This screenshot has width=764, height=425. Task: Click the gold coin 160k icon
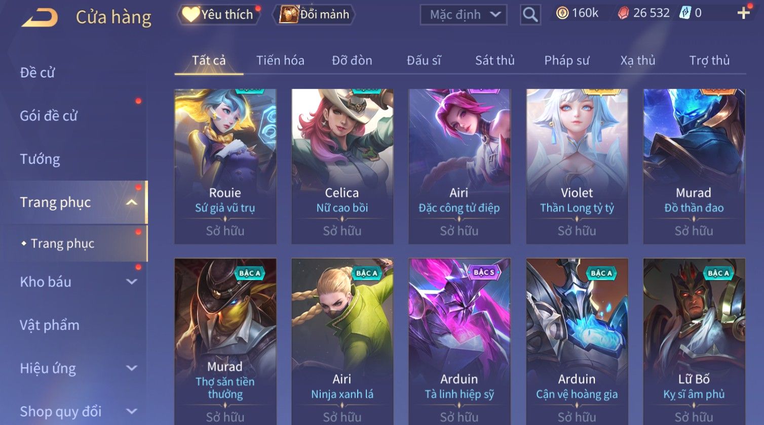[x=562, y=13]
